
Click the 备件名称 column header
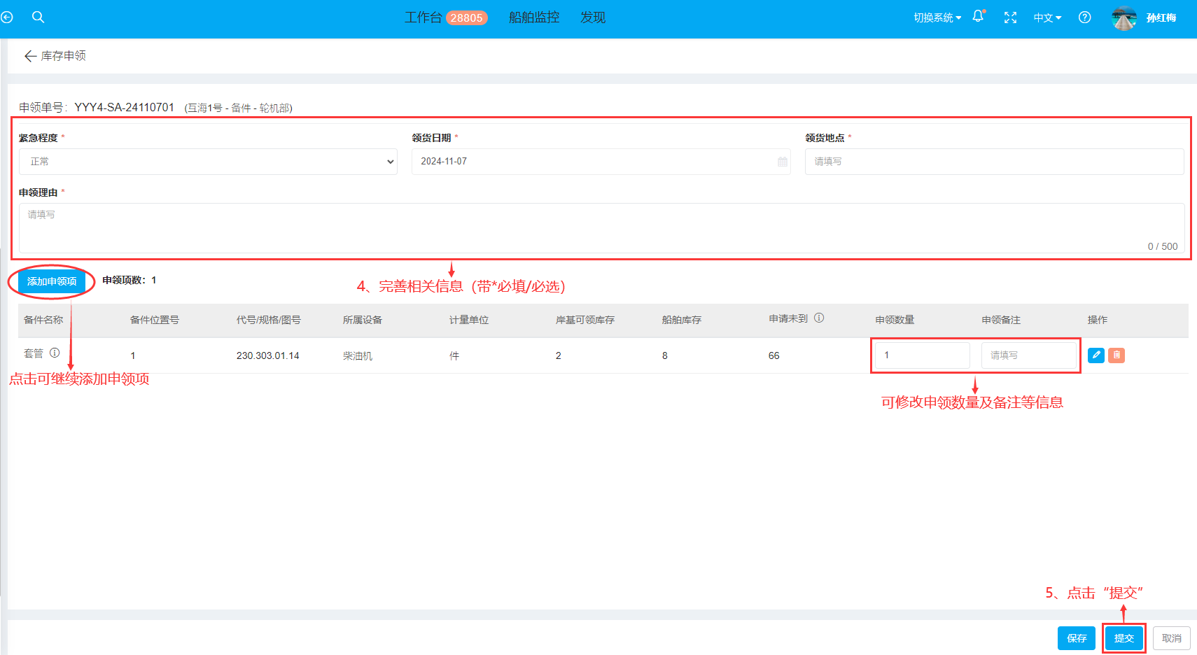43,320
